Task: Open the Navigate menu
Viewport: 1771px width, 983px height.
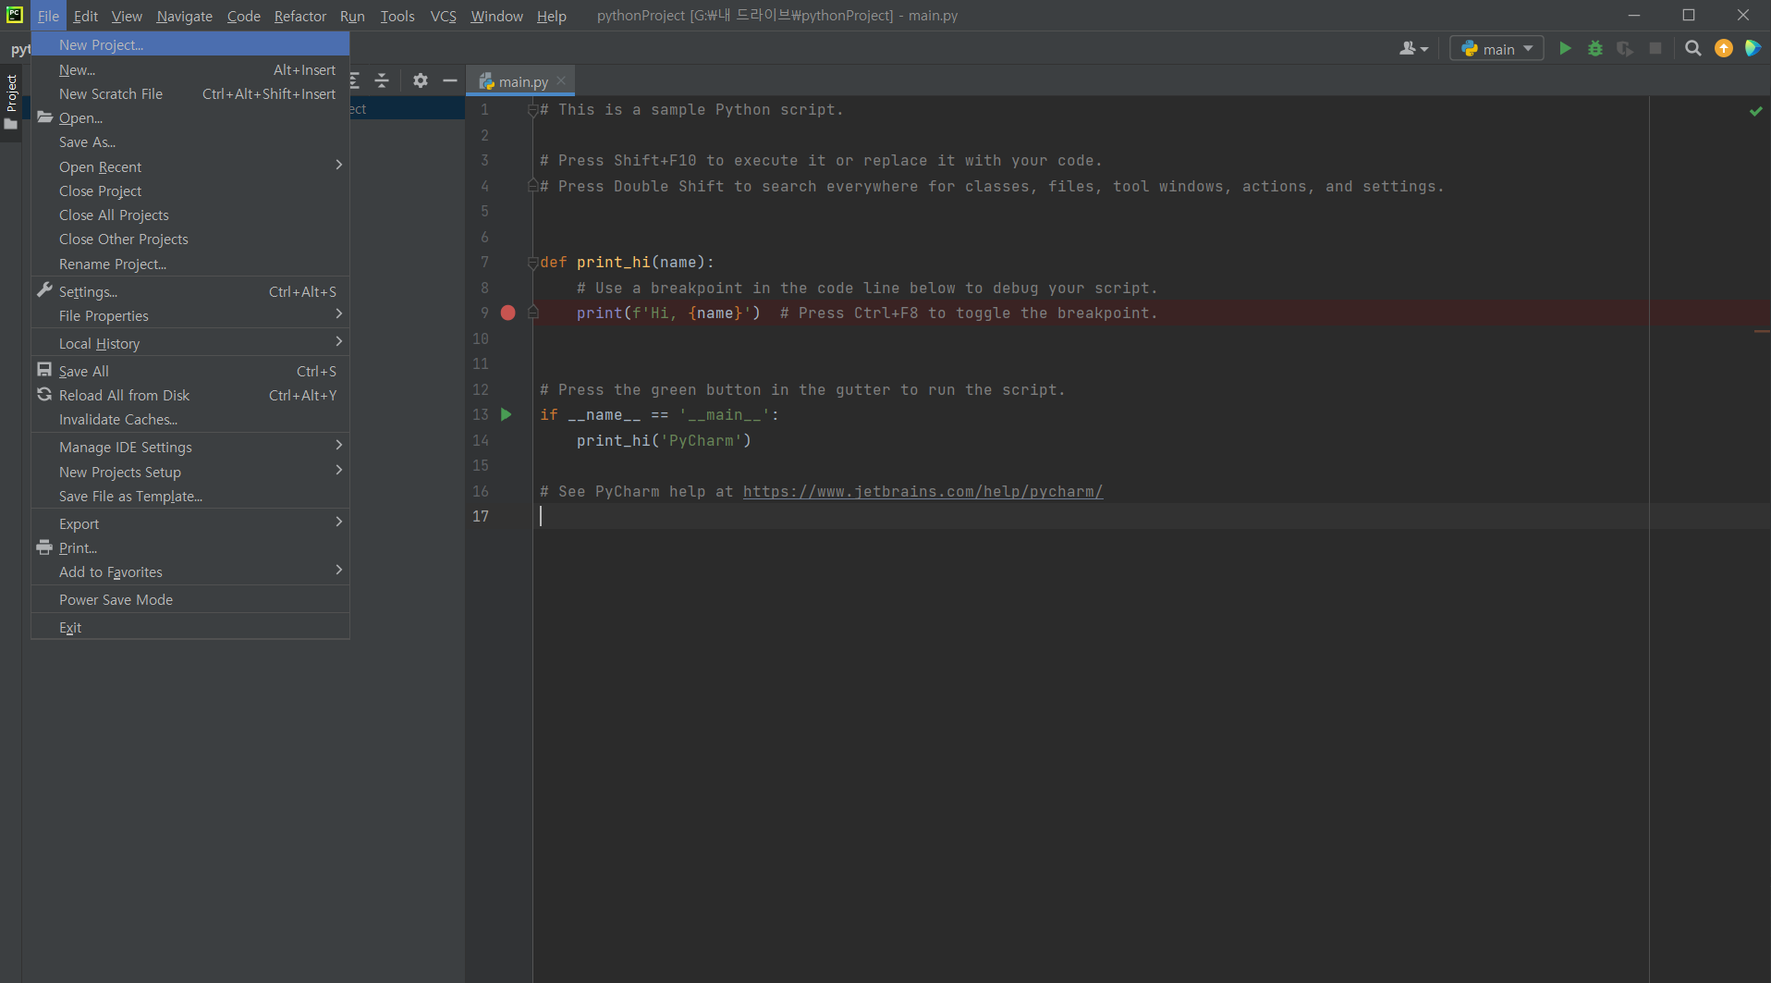Action: pyautogui.click(x=184, y=16)
